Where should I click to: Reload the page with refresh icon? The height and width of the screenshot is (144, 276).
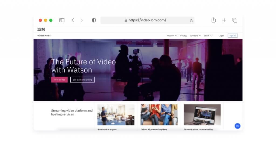(191, 20)
